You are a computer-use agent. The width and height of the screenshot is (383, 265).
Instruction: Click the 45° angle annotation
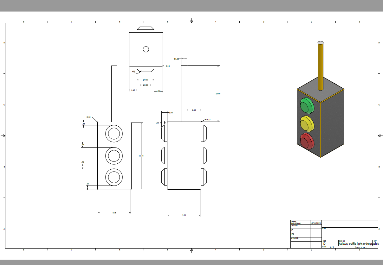click(134, 72)
